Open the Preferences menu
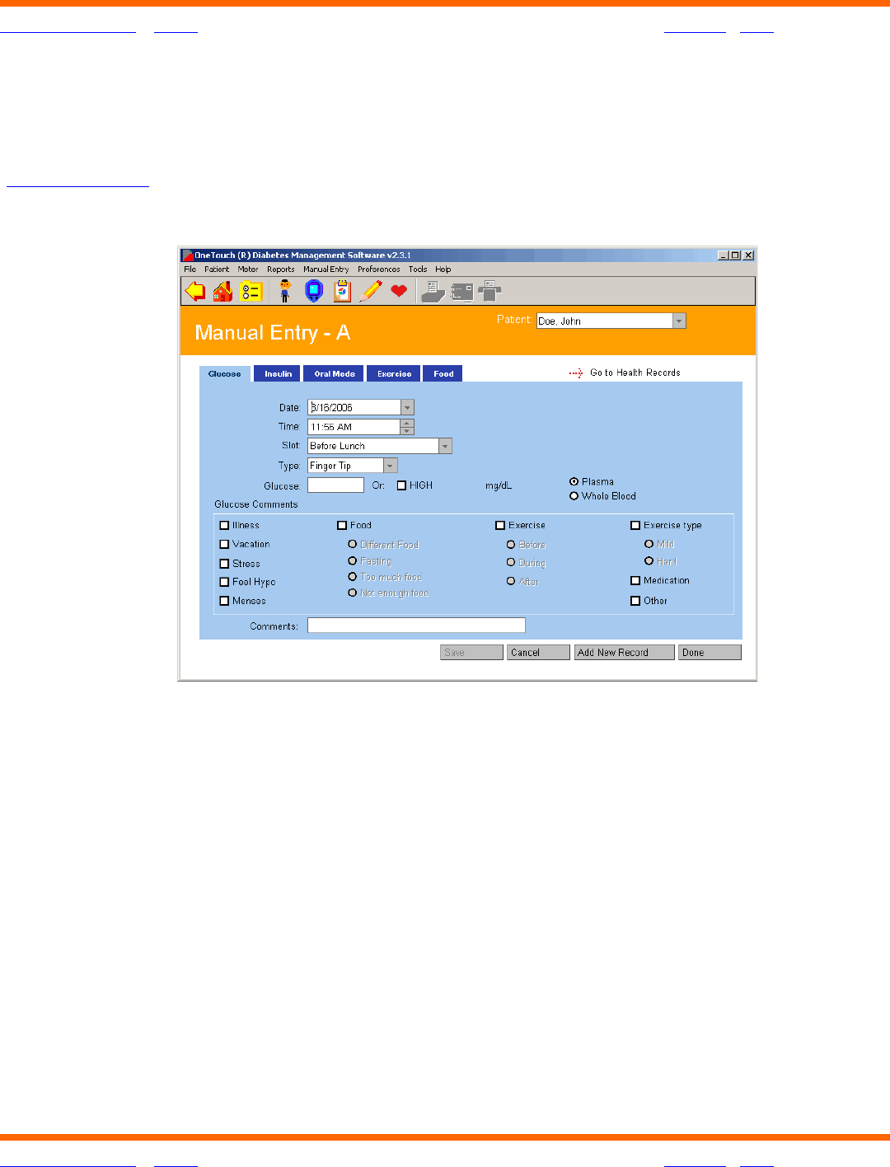 379,269
